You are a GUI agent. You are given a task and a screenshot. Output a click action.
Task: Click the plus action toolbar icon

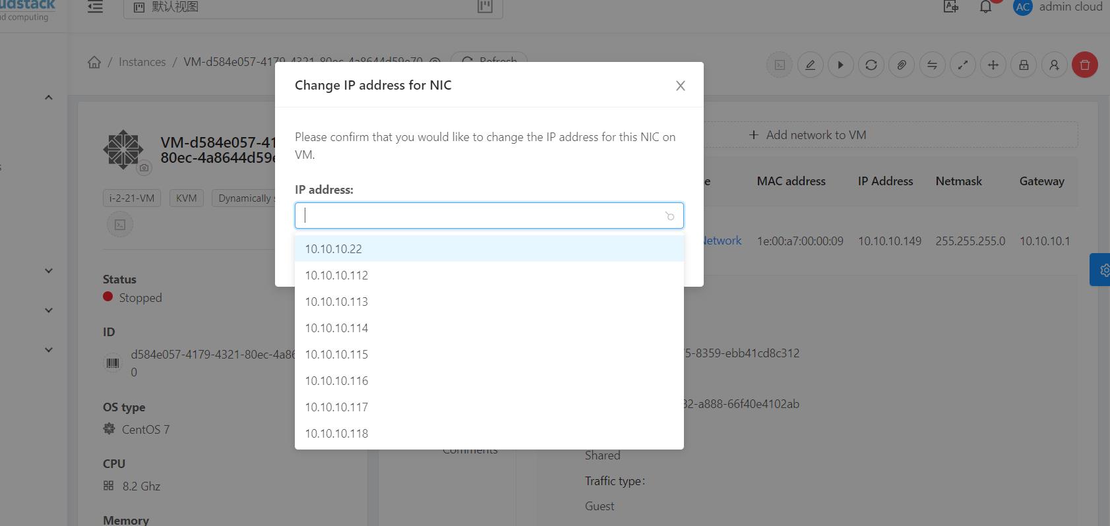pyautogui.click(x=993, y=65)
